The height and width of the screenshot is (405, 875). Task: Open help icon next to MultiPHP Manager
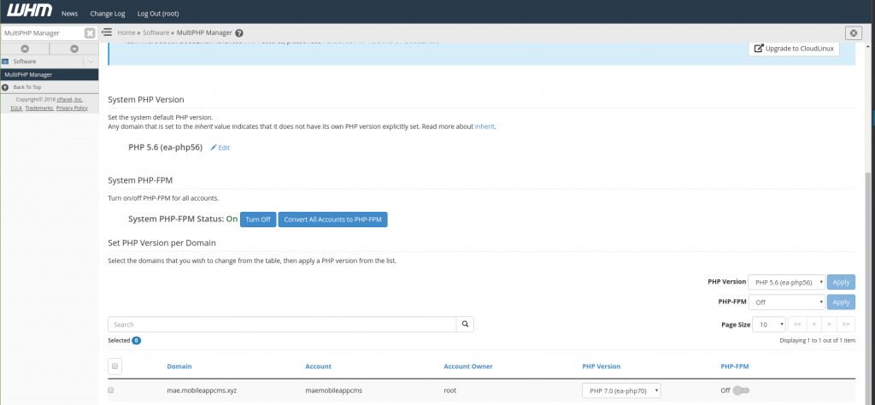point(239,33)
